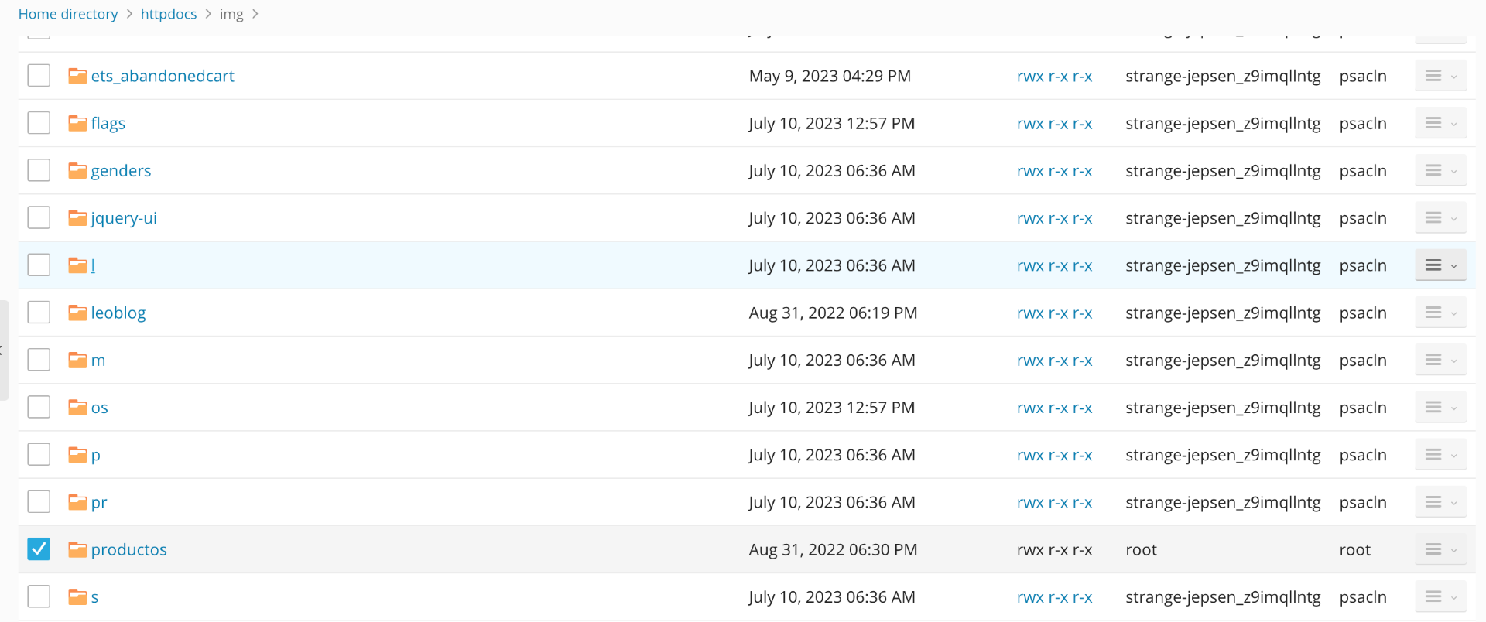Viewport: 1486px width, 622px height.
Task: Navigate to httpdocs in breadcrumb
Action: pos(169,14)
